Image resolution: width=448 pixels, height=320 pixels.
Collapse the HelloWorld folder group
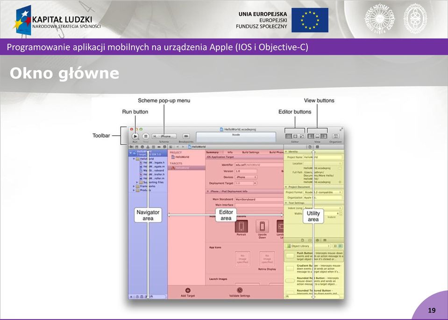pos(134,159)
